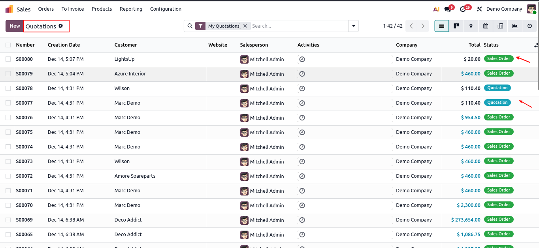Open the Reporting menu
This screenshot has width=539, height=248.
[x=131, y=9]
